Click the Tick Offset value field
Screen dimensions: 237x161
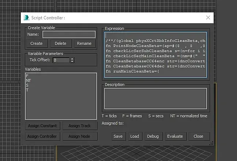tap(61, 60)
